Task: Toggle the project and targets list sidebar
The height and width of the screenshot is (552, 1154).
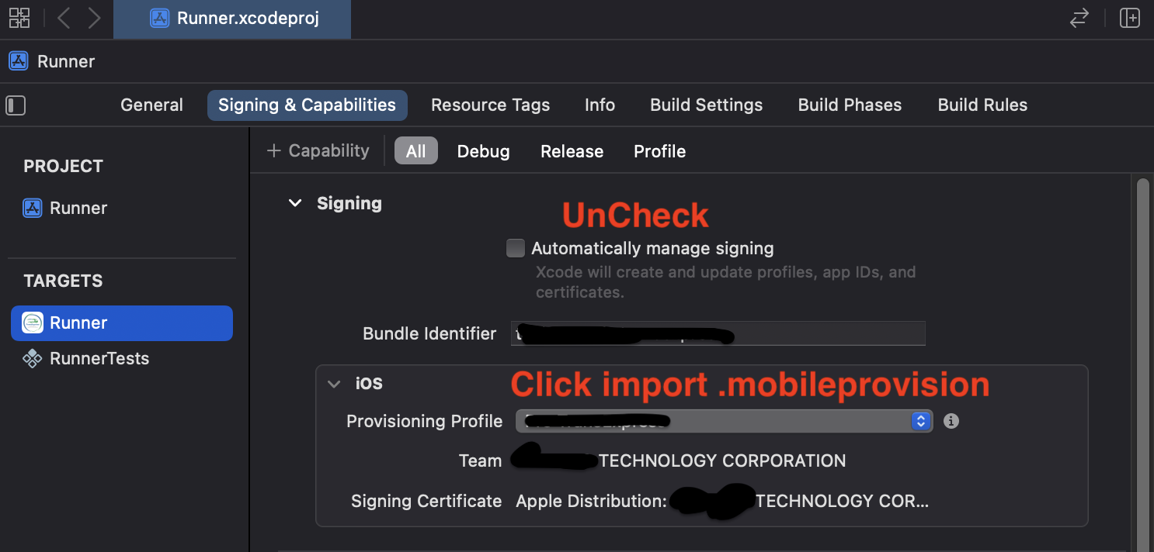Action: tap(16, 105)
